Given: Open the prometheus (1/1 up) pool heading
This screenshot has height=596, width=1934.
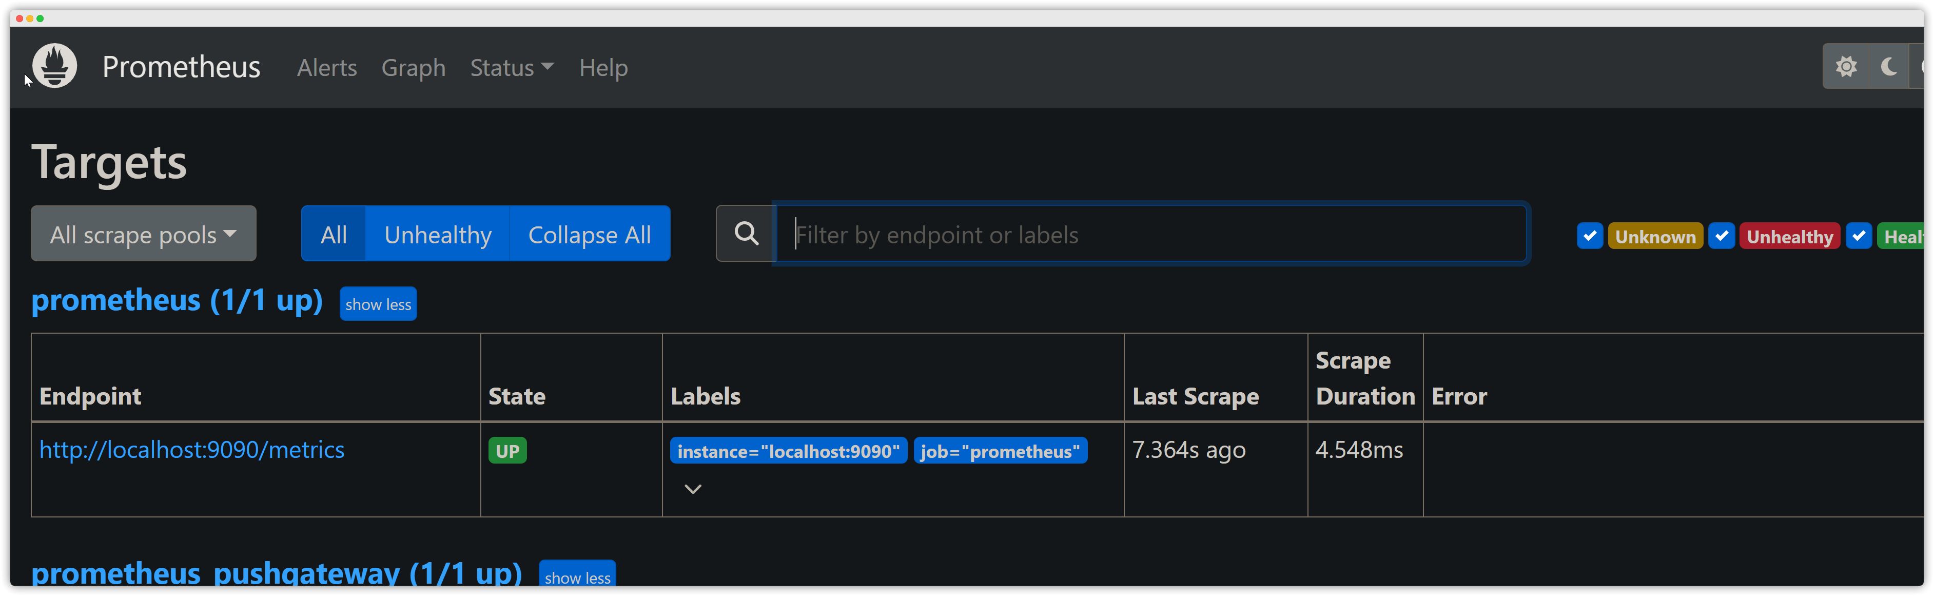Looking at the screenshot, I should tap(177, 300).
